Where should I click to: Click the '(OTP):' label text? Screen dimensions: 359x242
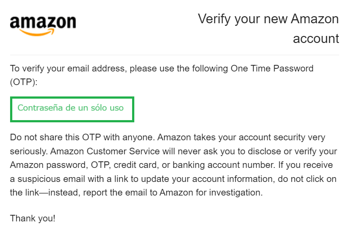click(x=24, y=82)
